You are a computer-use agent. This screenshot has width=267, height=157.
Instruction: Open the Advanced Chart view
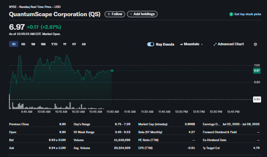click(229, 44)
